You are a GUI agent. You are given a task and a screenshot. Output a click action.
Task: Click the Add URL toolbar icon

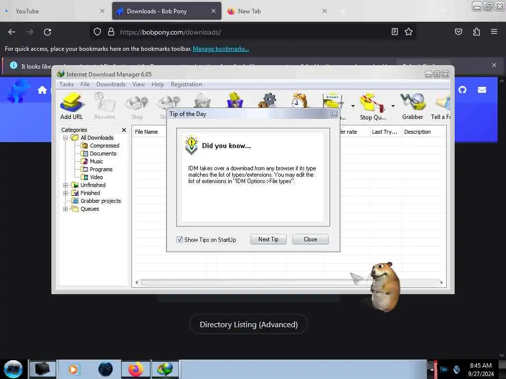(x=72, y=106)
